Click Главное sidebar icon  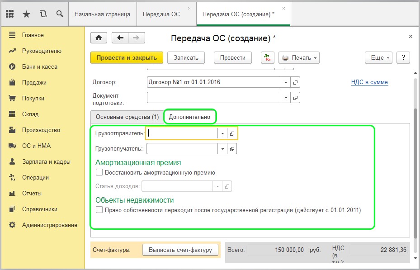point(12,35)
